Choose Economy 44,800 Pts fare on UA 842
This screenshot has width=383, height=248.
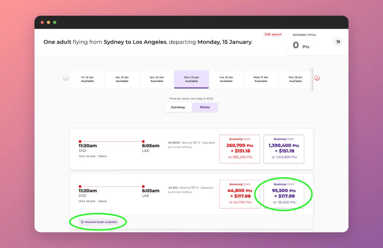click(240, 194)
